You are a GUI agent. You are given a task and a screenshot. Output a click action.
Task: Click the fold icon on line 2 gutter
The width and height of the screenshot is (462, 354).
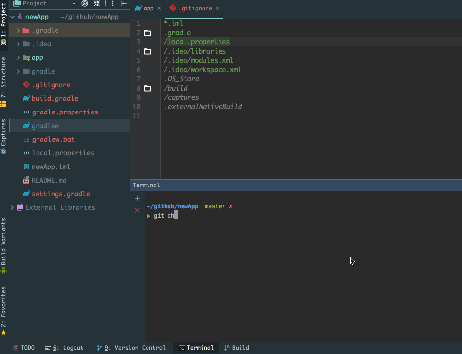click(x=148, y=33)
